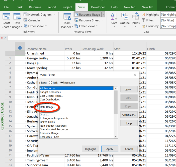Expand the Mary Sperling resource row
This screenshot has width=176, height=167.
pos(26,68)
